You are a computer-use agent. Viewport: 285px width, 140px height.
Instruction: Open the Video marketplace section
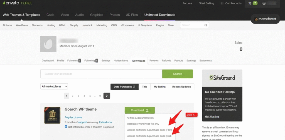click(x=65, y=15)
